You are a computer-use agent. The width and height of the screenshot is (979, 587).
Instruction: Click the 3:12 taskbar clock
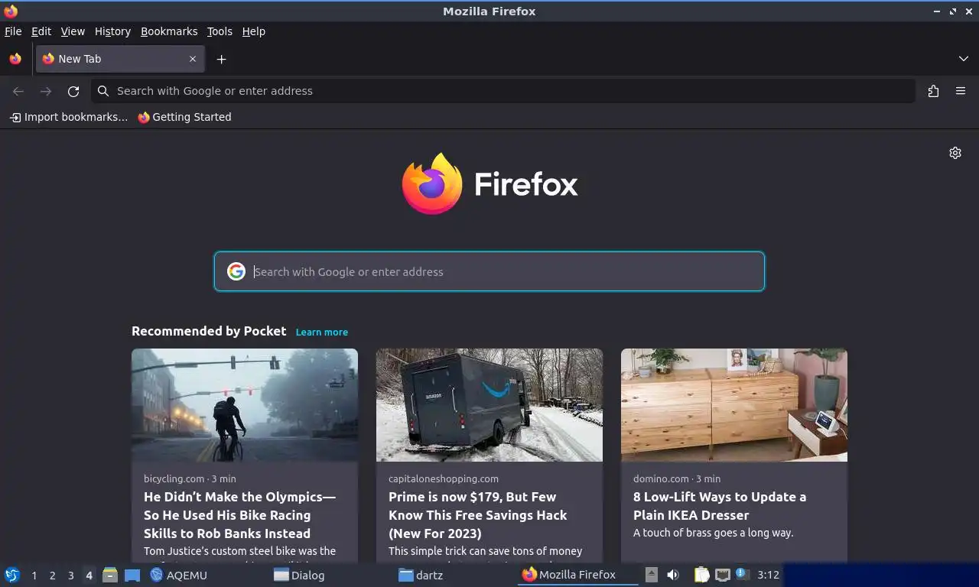point(768,575)
